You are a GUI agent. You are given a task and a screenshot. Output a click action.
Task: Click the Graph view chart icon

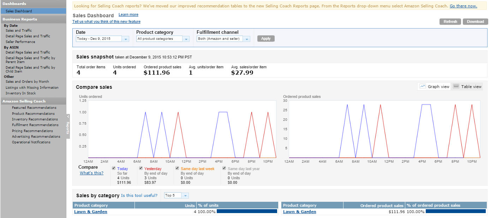click(x=422, y=86)
